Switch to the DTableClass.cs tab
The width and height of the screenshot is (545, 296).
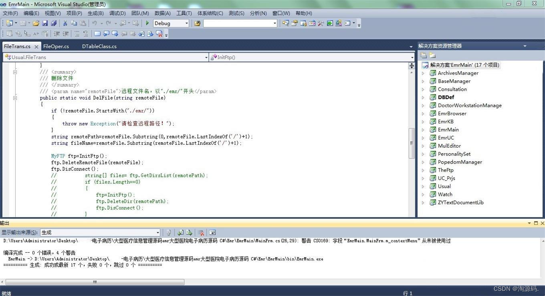pyautogui.click(x=99, y=46)
